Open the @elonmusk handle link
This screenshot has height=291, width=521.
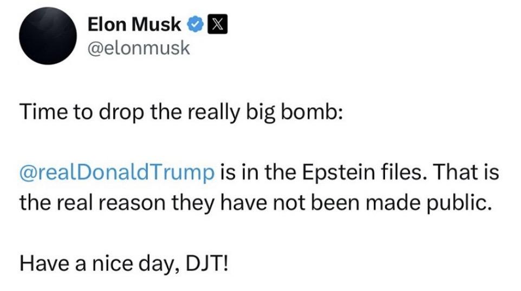(x=139, y=48)
